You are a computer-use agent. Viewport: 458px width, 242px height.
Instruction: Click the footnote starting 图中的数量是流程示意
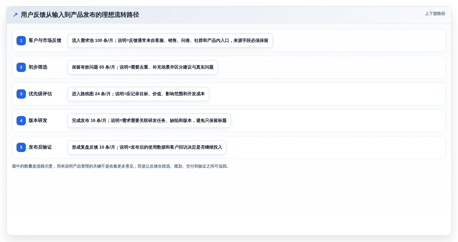coord(121,166)
